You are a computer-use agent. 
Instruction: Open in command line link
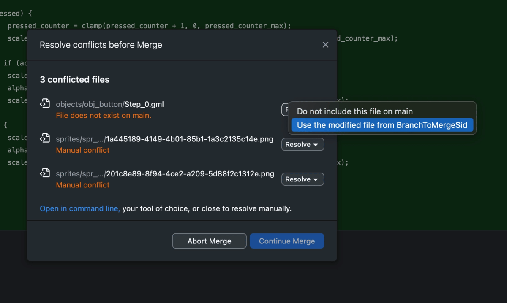(x=79, y=208)
